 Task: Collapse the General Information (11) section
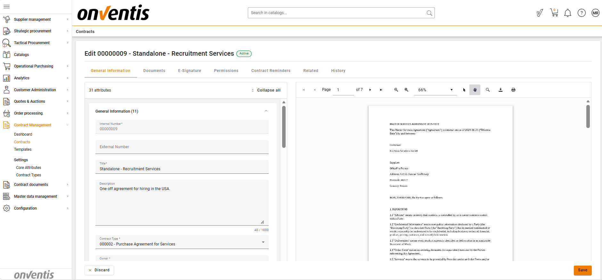point(266,111)
